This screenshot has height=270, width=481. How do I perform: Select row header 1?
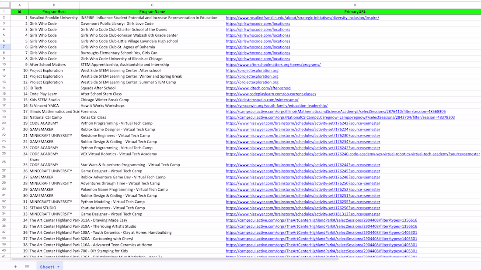coord(5,12)
